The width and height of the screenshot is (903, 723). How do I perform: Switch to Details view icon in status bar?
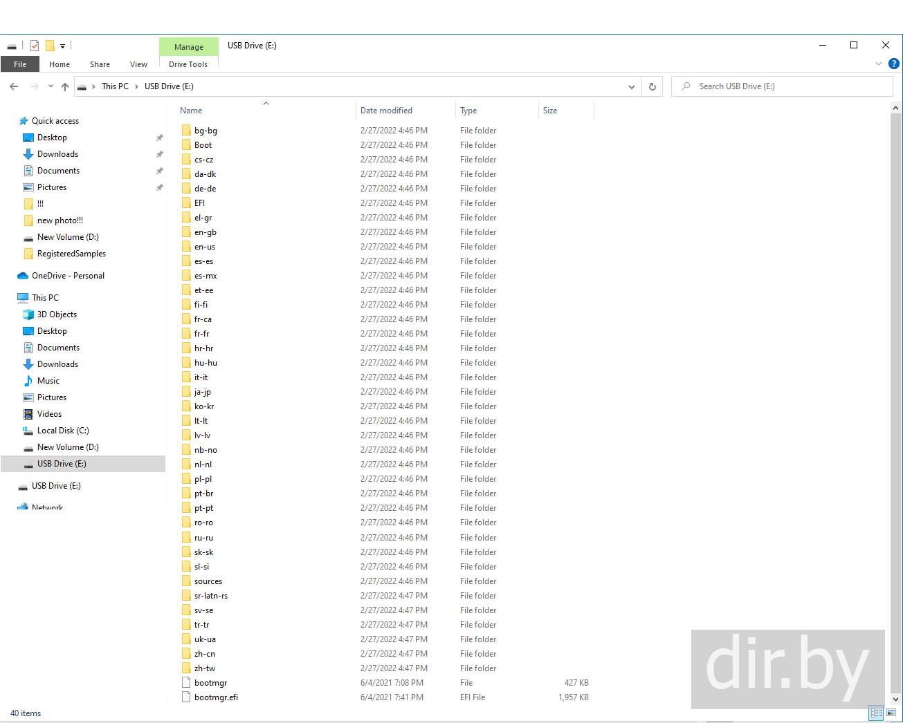876,713
